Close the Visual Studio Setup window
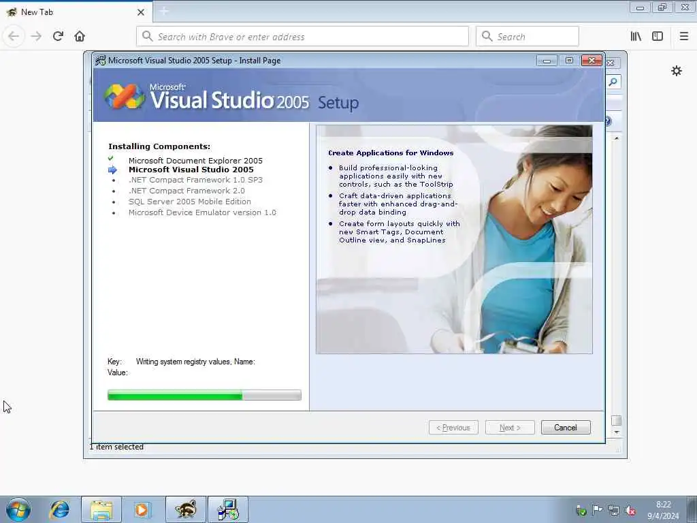 591,61
